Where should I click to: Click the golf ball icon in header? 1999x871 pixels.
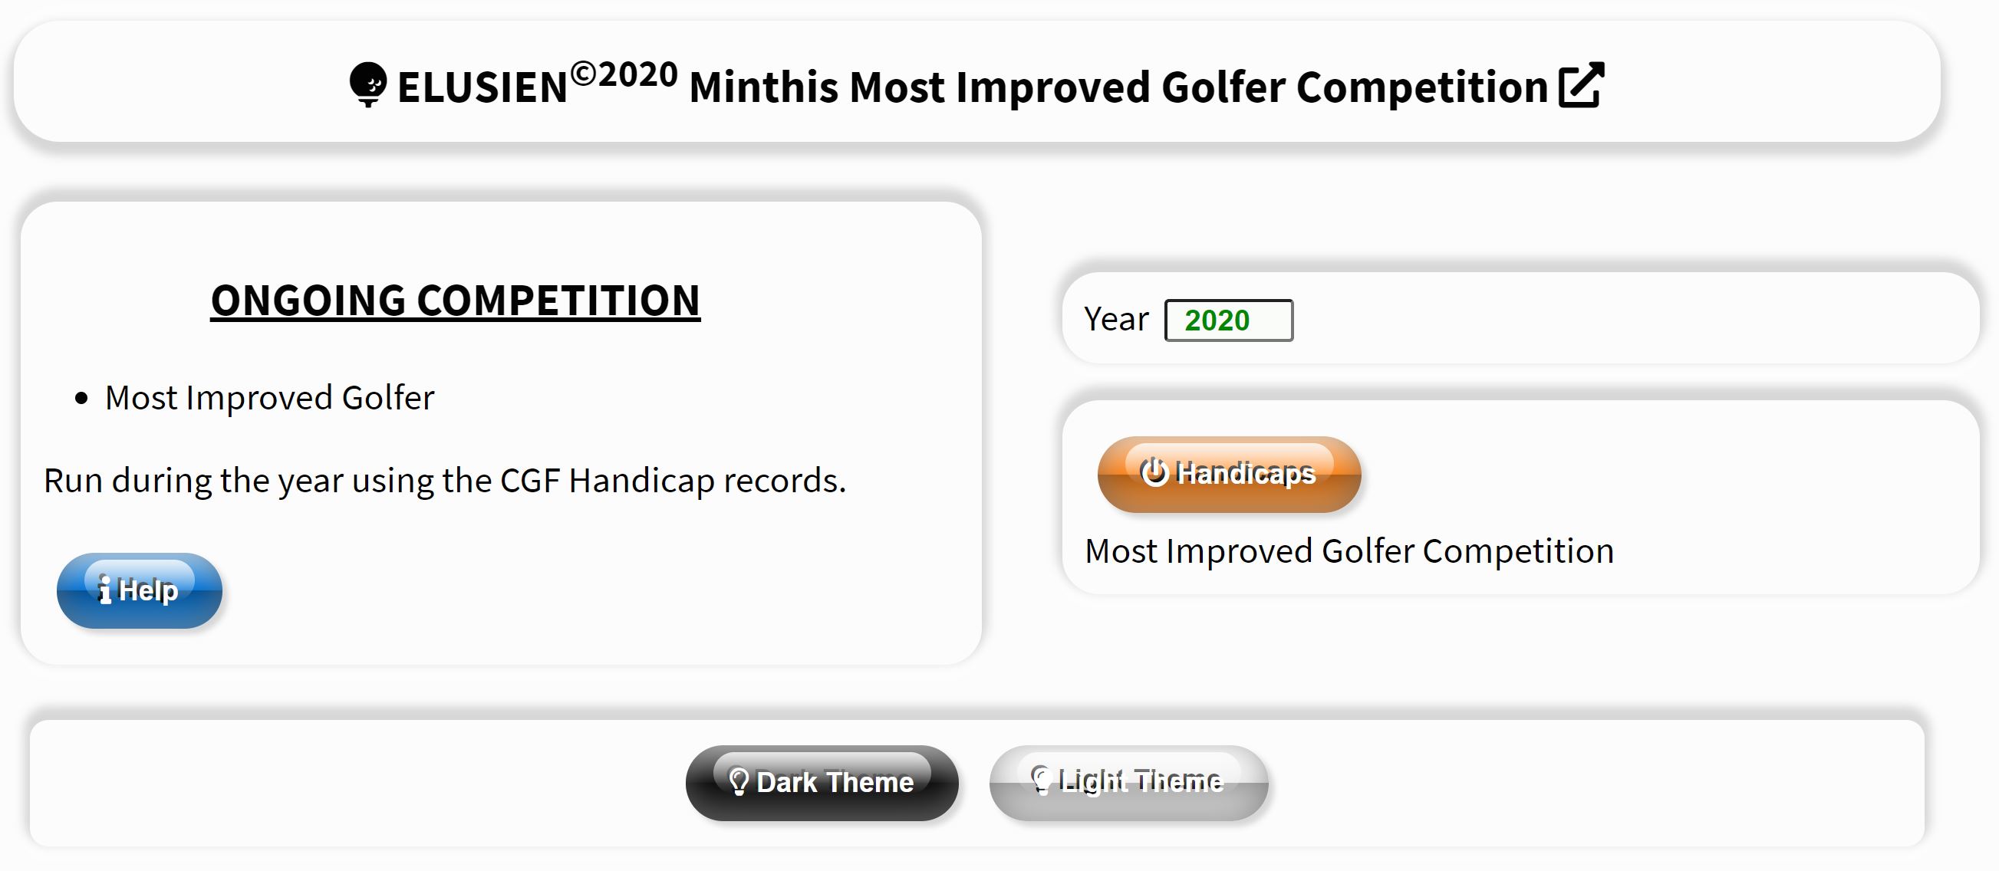(368, 84)
